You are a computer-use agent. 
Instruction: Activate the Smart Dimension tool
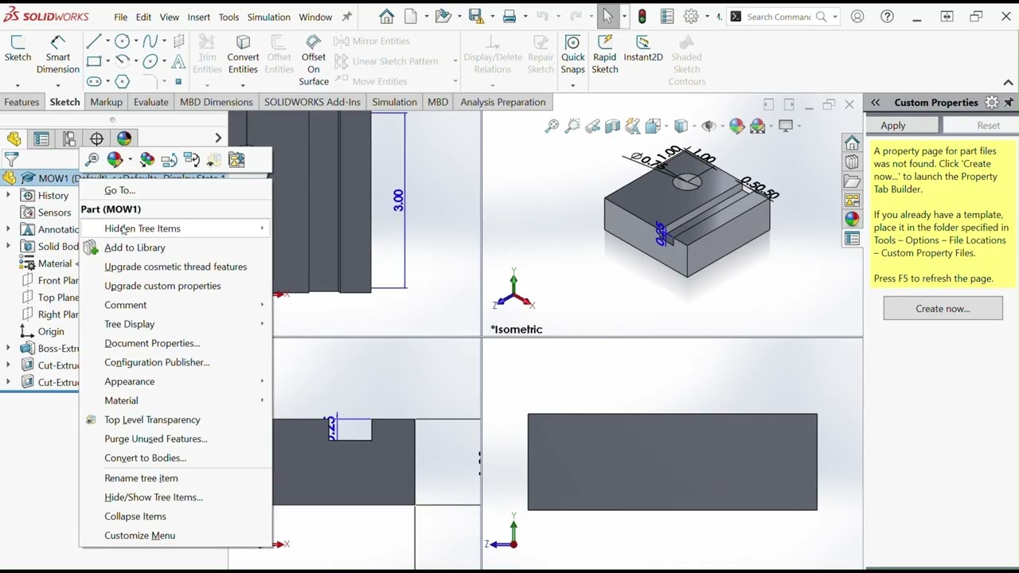[57, 54]
